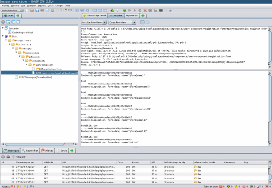The height and width of the screenshot is (188, 272).
Task: Click the help question mark toolbar icon
Action: coord(170,10)
